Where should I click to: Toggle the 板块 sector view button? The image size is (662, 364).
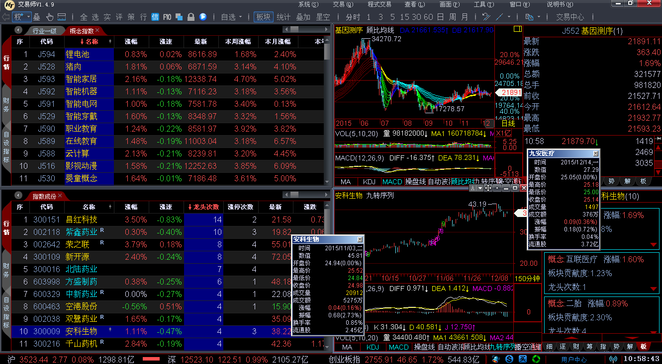[263, 17]
